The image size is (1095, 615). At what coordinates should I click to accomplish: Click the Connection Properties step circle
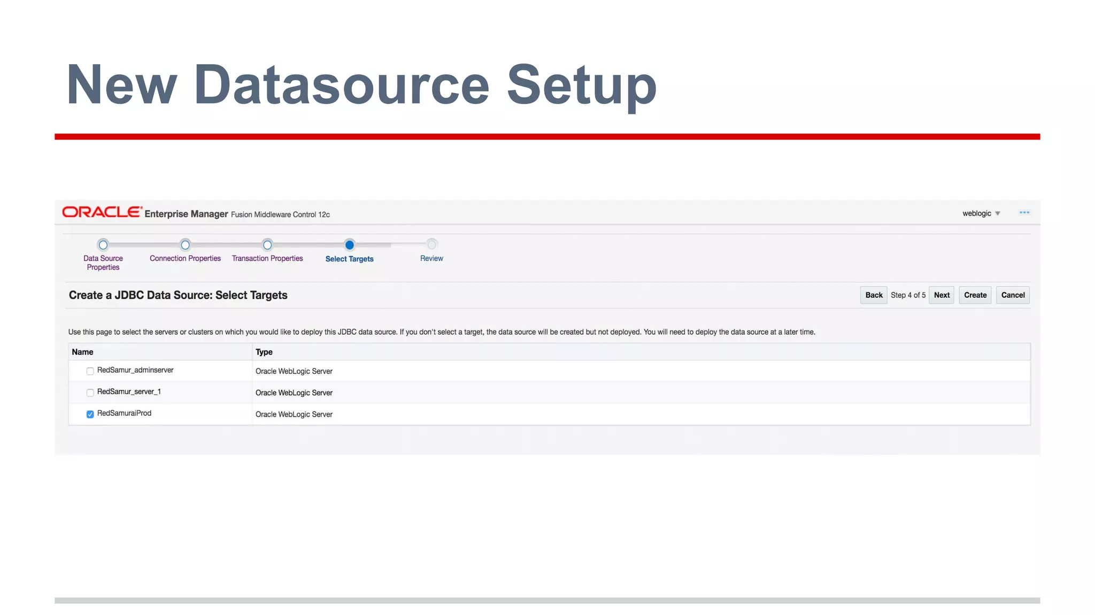click(185, 245)
